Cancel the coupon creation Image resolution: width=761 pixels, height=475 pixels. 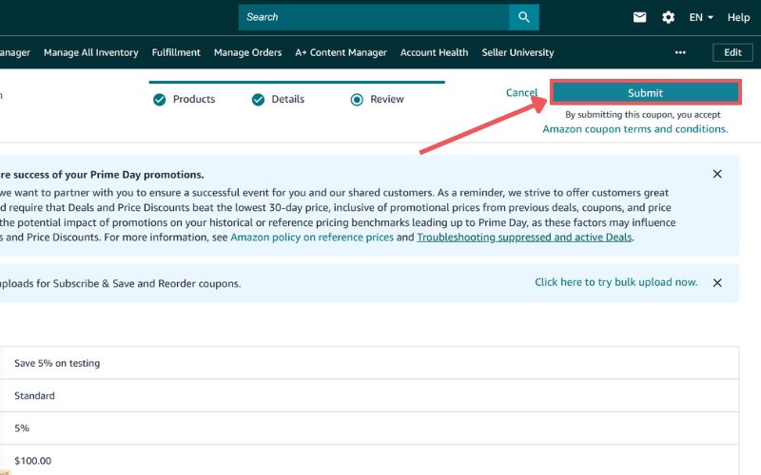521,92
